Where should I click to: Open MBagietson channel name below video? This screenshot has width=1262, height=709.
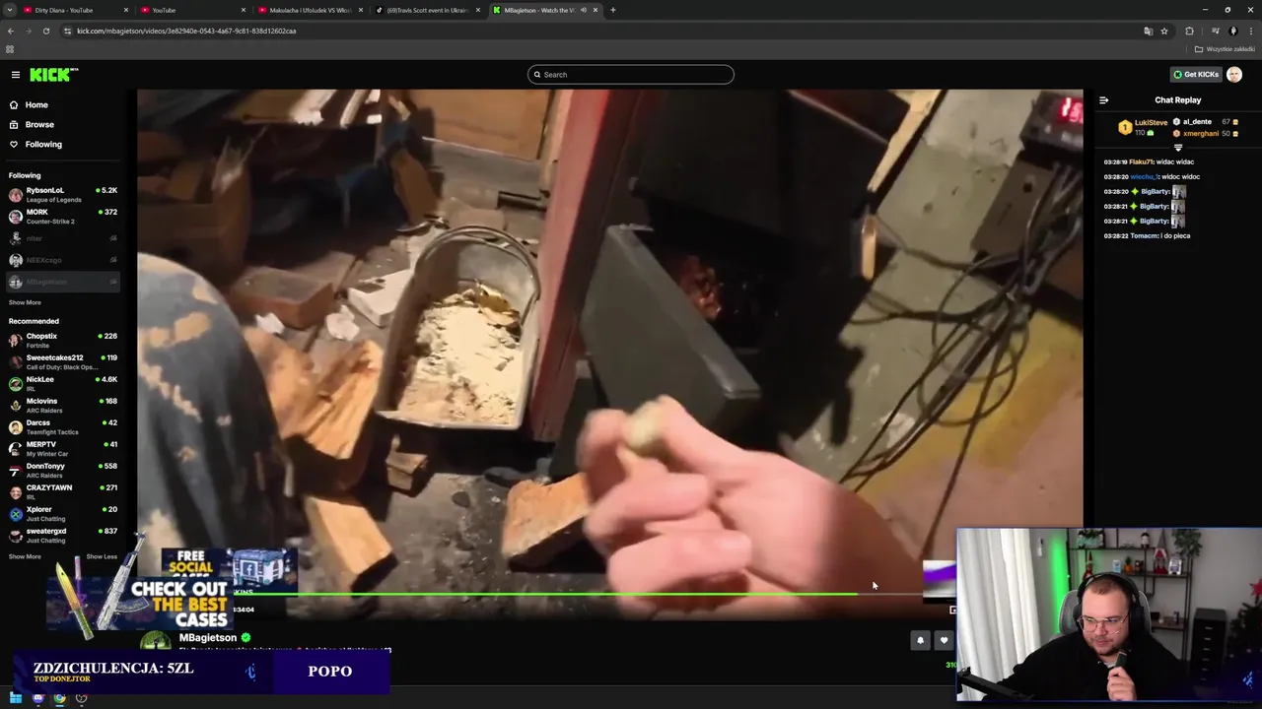(x=207, y=637)
